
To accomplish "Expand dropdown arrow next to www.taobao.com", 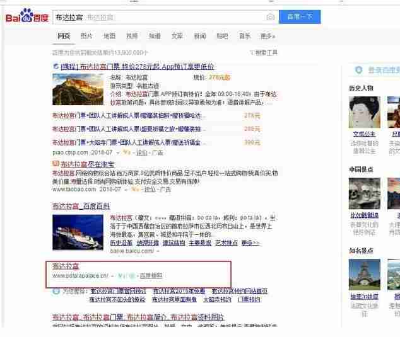I will pyautogui.click(x=126, y=190).
